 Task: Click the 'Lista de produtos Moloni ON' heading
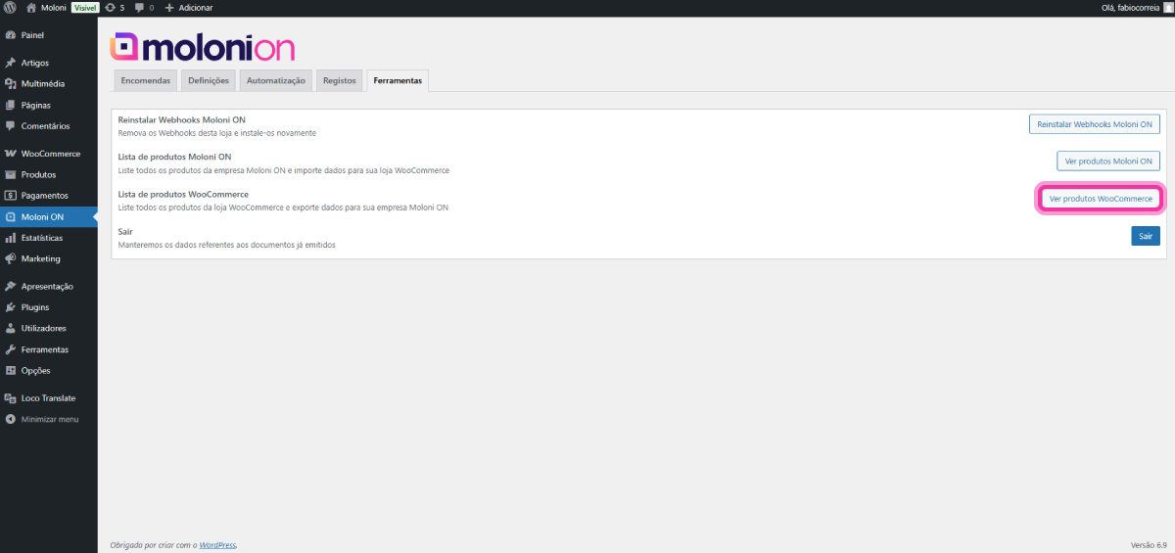click(175, 157)
